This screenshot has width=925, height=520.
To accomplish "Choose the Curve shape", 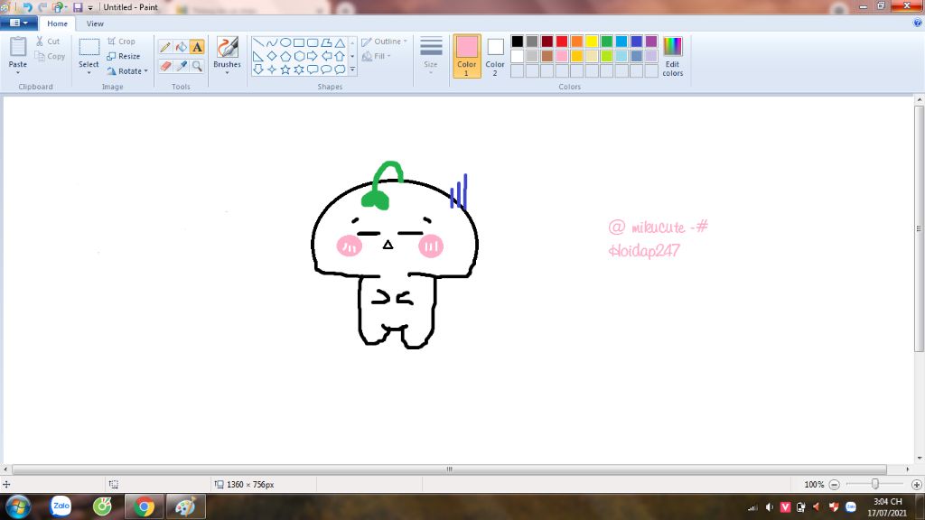I will [x=272, y=42].
